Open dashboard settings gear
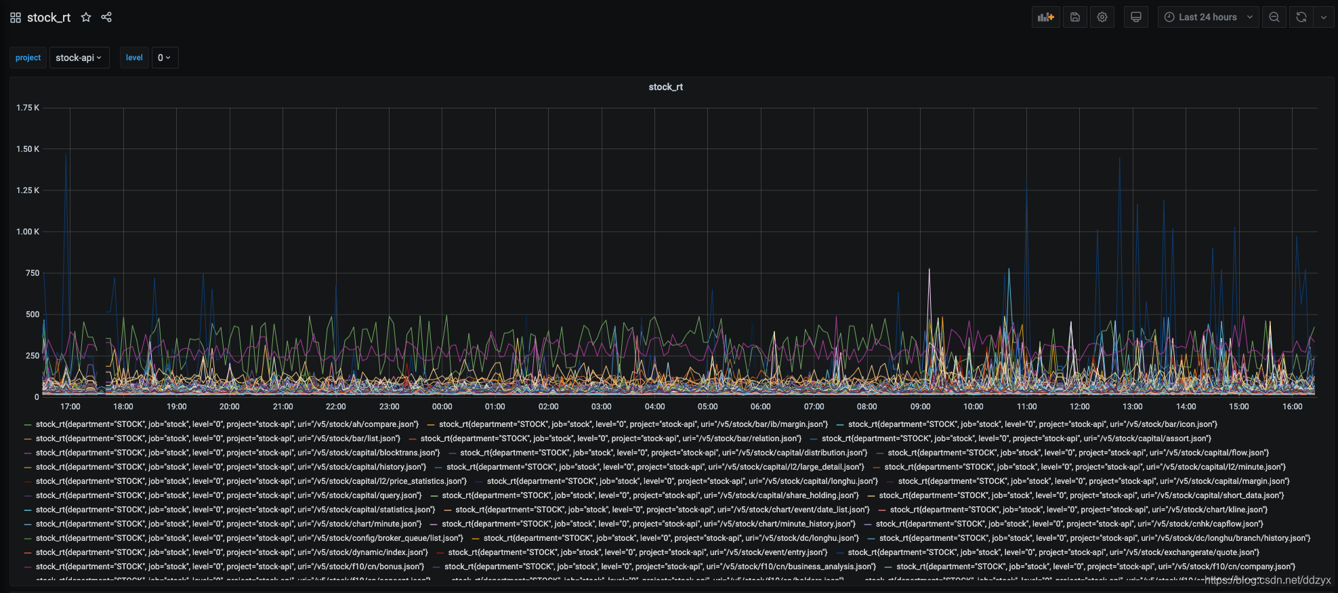 point(1102,17)
